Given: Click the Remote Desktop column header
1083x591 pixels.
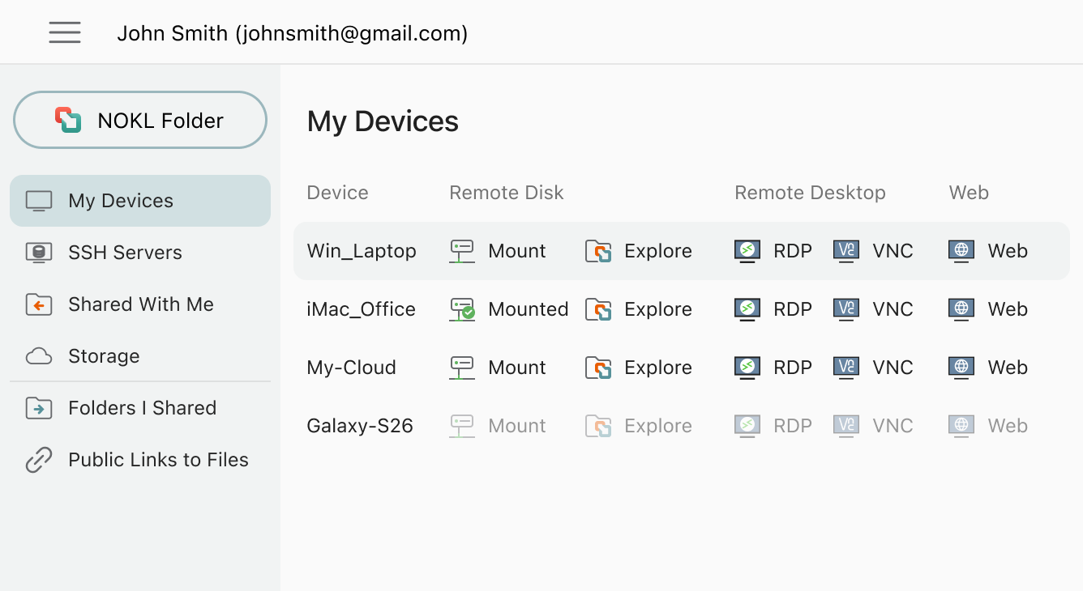Looking at the screenshot, I should tap(810, 193).
